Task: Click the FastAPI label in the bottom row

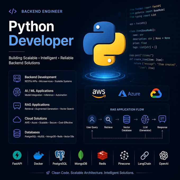Action: coord(17,164)
